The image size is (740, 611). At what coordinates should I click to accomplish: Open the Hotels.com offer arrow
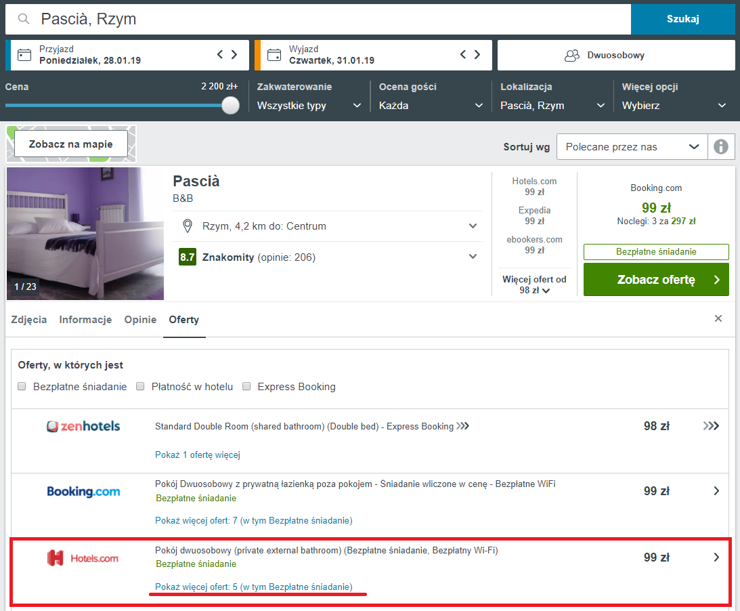click(x=716, y=557)
